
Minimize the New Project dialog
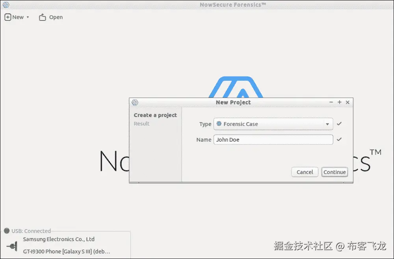[331, 102]
